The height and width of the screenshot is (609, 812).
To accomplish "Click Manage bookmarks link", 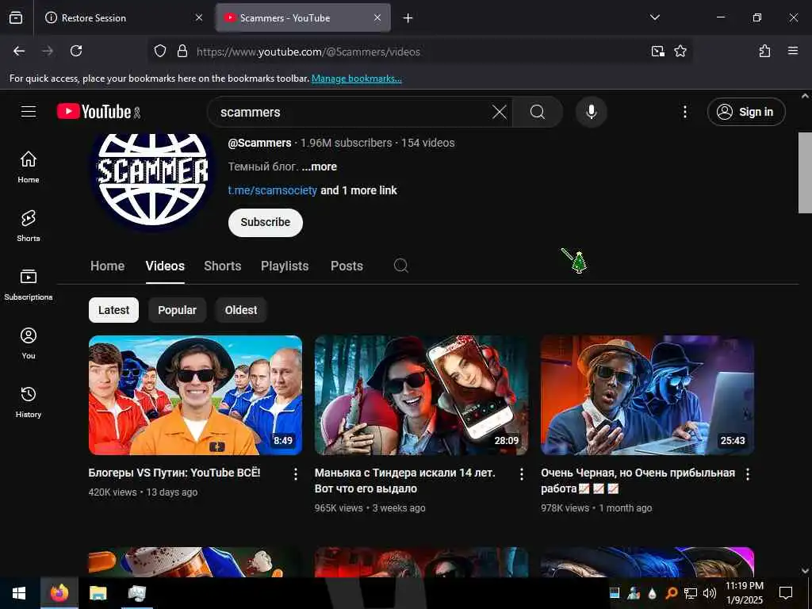I will click(x=356, y=79).
